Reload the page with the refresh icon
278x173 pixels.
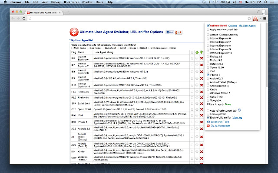click(x=24, y=18)
